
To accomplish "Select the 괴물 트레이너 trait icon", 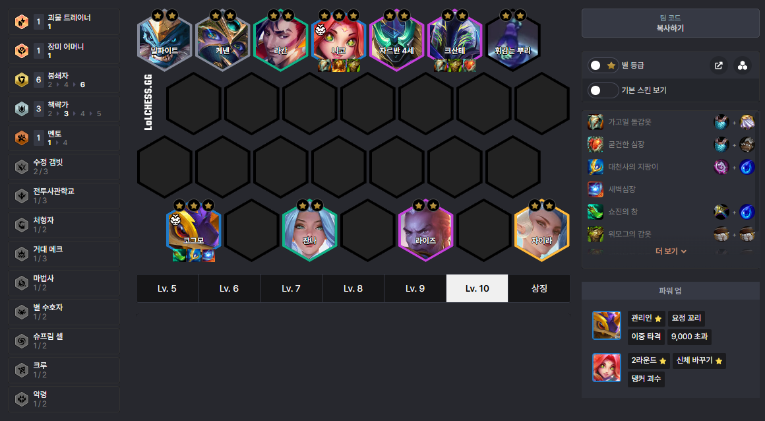I will 22,22.
